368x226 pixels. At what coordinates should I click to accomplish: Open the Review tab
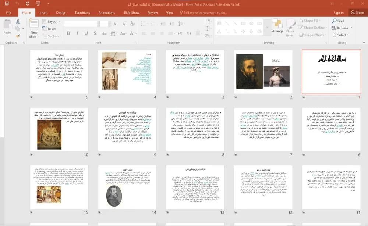153,12
